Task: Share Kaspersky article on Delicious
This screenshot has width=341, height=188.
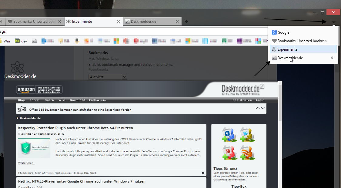Action: pos(78,173)
